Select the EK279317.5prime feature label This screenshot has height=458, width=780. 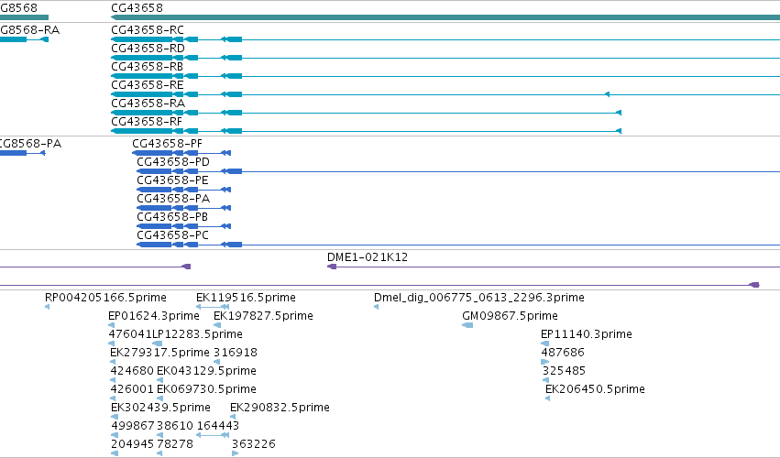pyautogui.click(x=159, y=353)
